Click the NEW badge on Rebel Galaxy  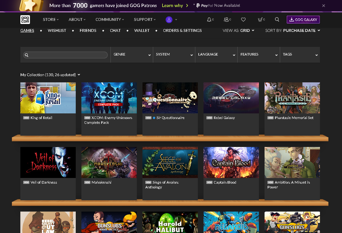click(209, 118)
